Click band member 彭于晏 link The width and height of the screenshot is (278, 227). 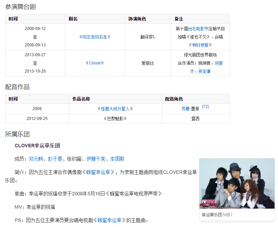(55, 159)
